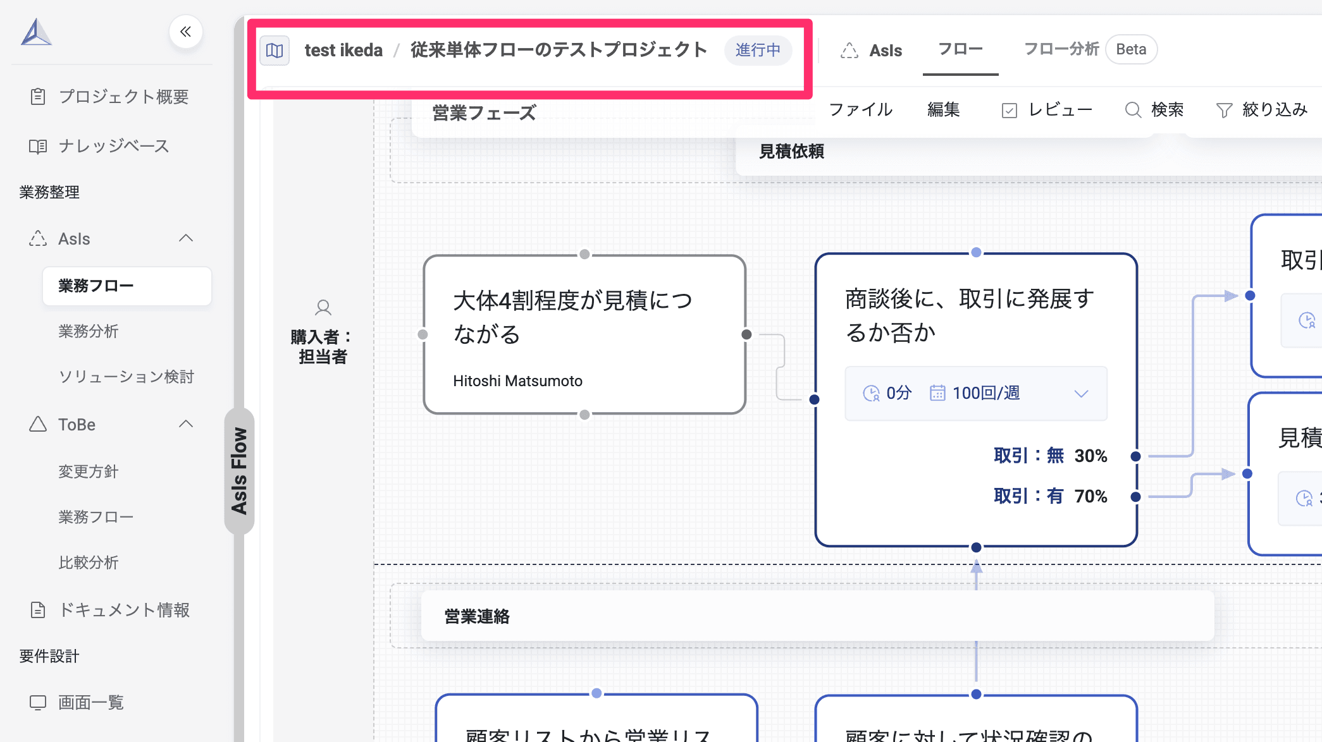1322x742 pixels.
Task: Navigate to test ikeda via breadcrumb link
Action: tap(343, 51)
